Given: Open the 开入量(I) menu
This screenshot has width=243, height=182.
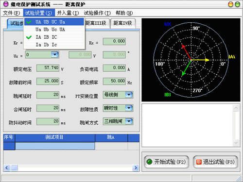Looking at the screenshot, I should (68, 13).
